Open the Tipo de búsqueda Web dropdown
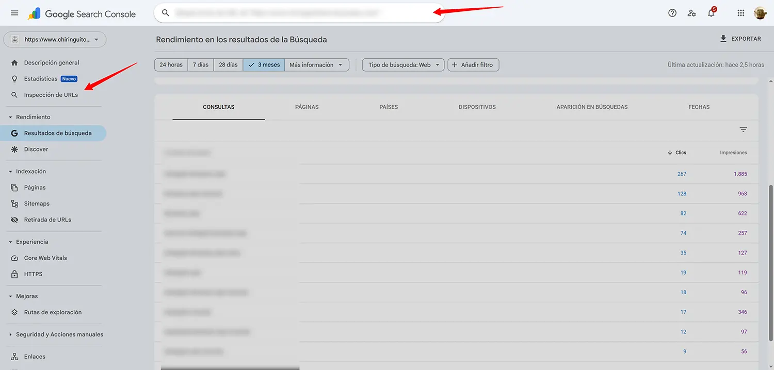774x370 pixels. 402,64
